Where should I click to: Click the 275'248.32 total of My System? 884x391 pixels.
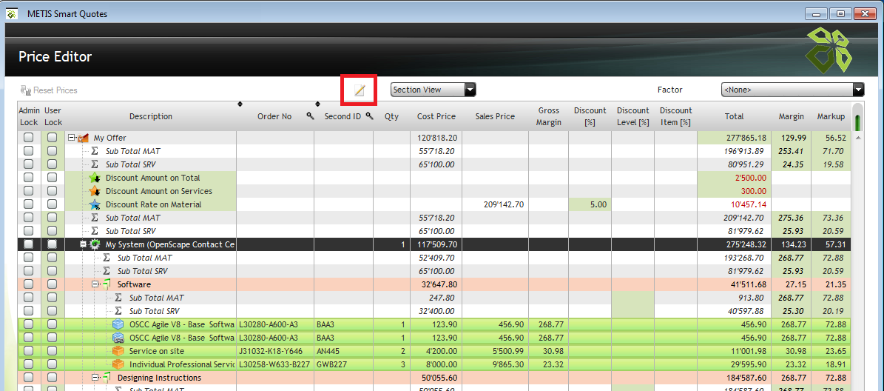(734, 244)
